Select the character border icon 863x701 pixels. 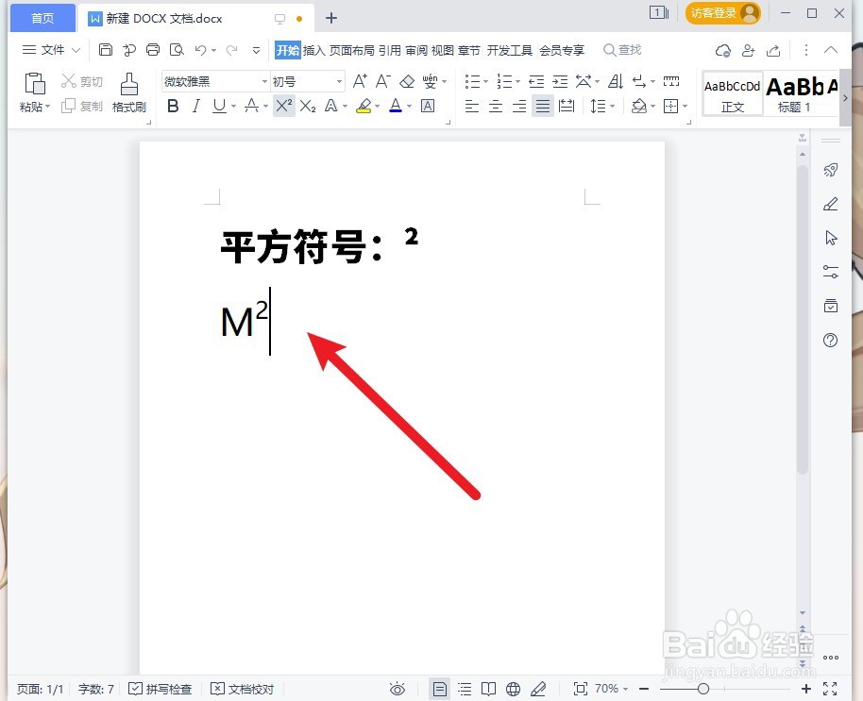(x=427, y=106)
